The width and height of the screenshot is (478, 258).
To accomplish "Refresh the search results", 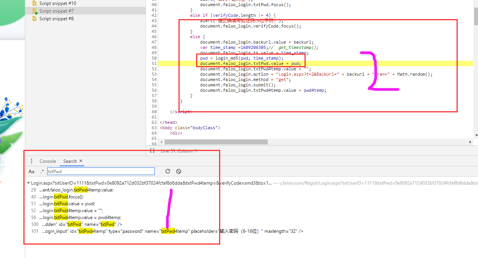I will [167, 172].
